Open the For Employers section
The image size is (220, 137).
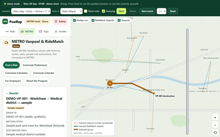(13, 81)
